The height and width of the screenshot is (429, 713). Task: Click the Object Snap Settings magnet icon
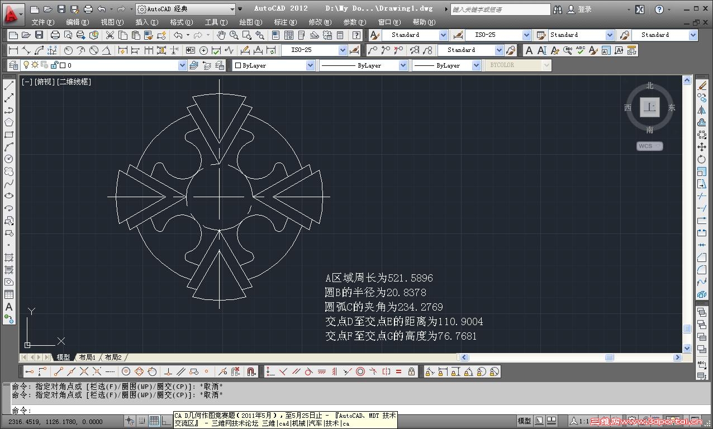tap(251, 371)
